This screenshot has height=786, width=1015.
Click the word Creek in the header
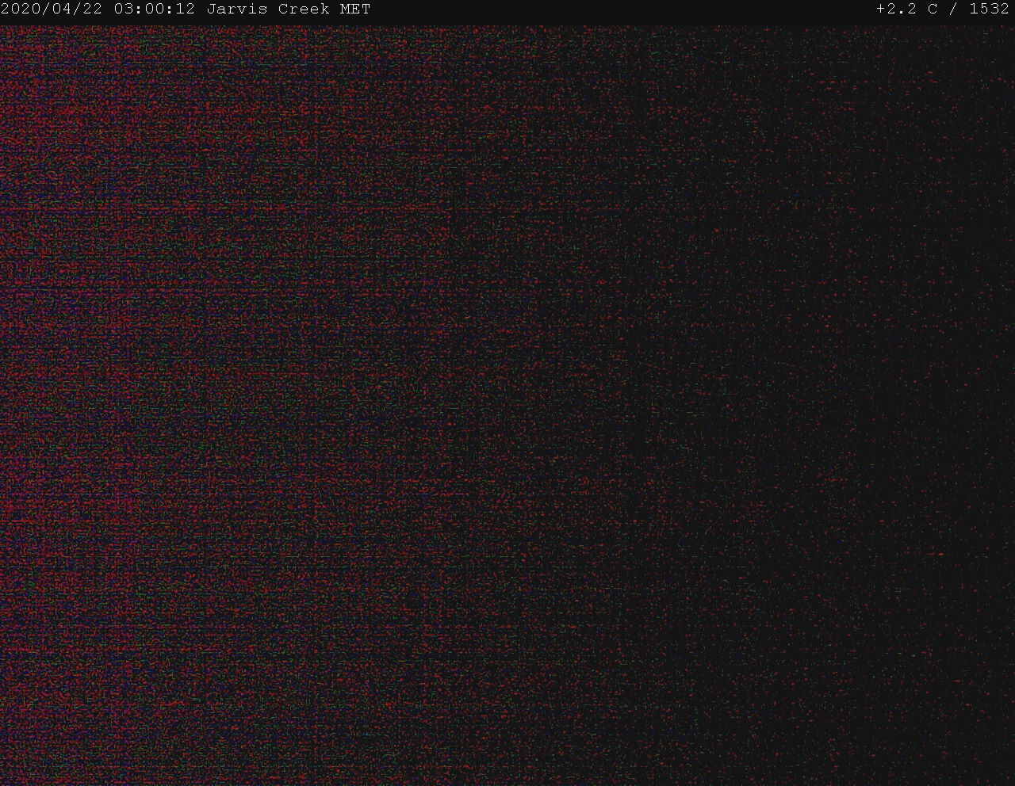(x=303, y=10)
